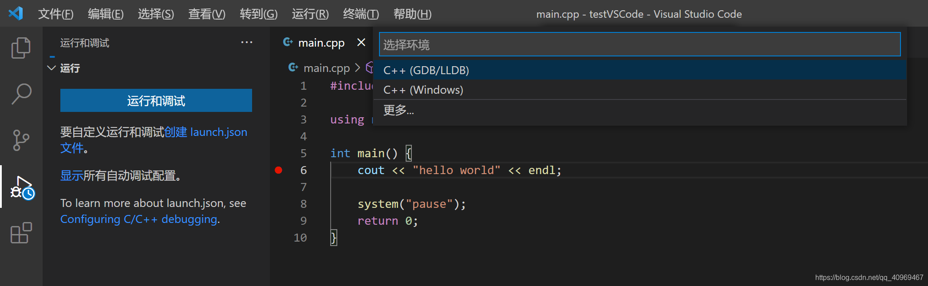Click the C++ file icon on main.cpp tab

[x=288, y=42]
